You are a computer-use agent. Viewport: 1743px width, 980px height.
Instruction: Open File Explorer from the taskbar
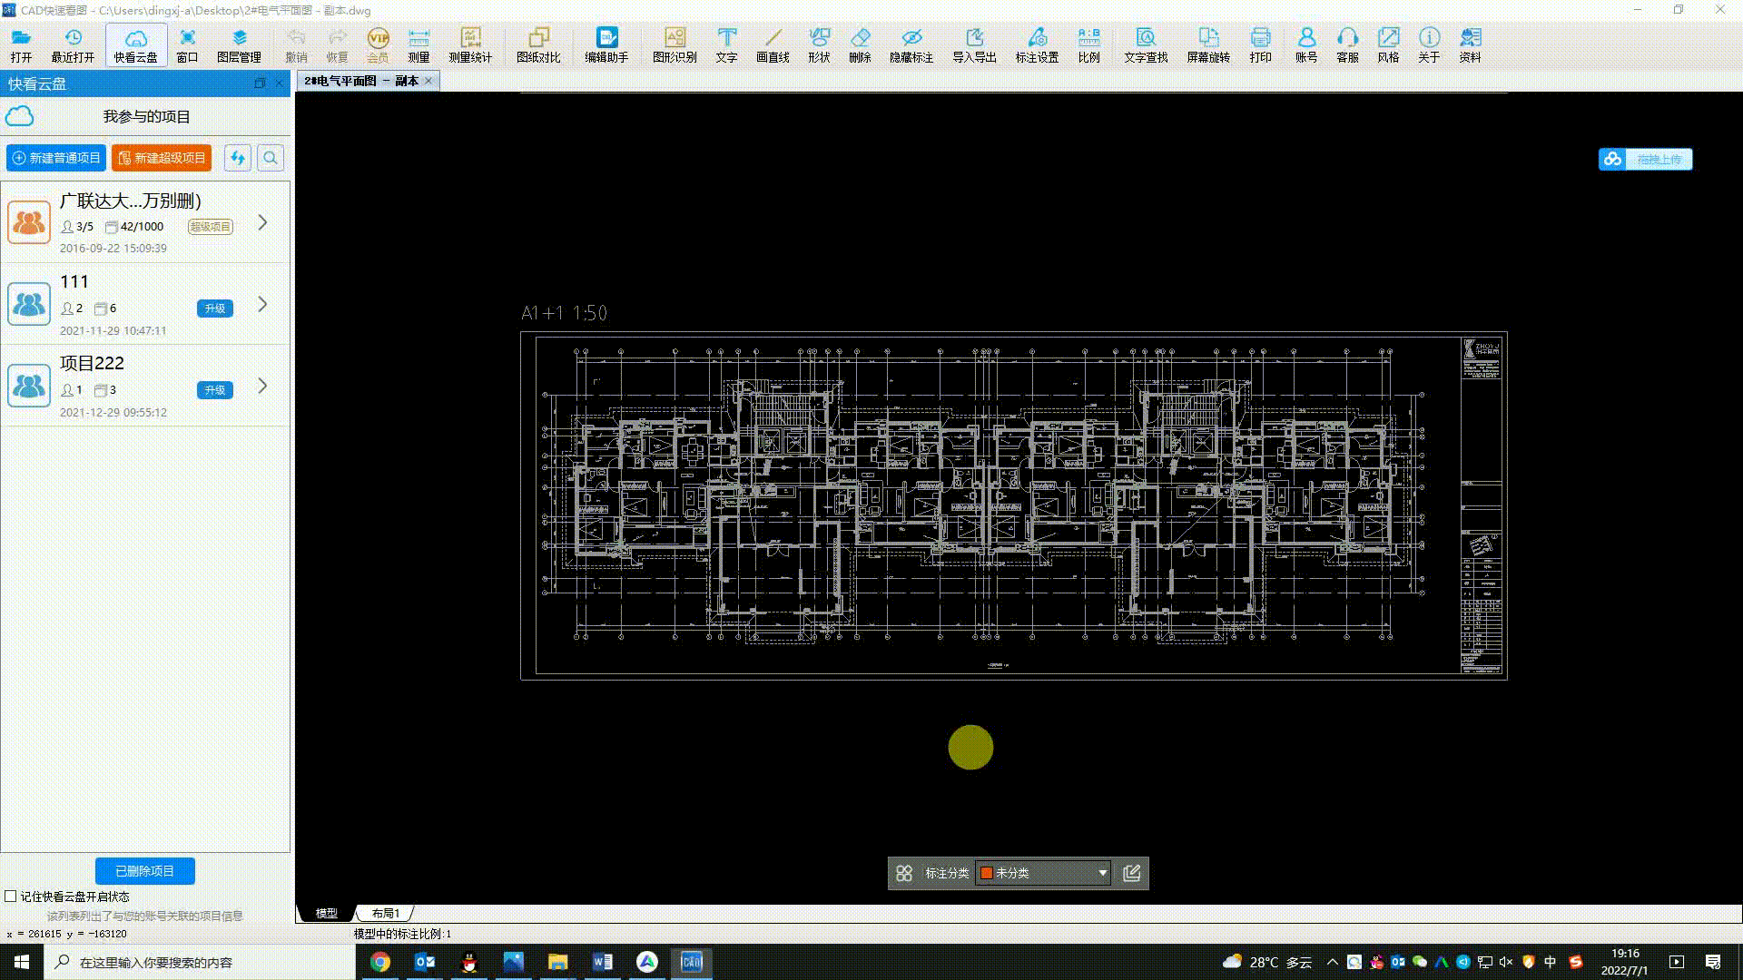557,962
